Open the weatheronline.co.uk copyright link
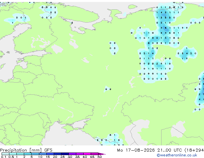 (177, 155)
